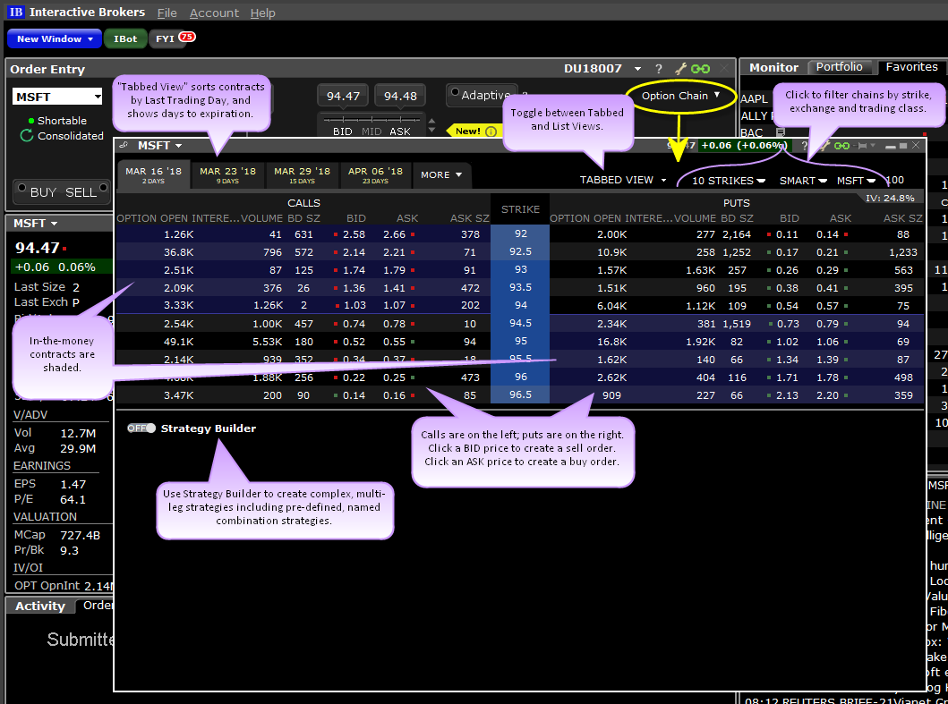The image size is (948, 704).
Task: Open the Account menu
Action: click(x=214, y=13)
